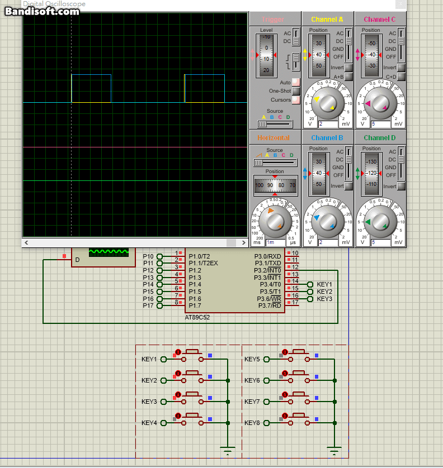Click the blue Channel B position arrows

point(305,174)
